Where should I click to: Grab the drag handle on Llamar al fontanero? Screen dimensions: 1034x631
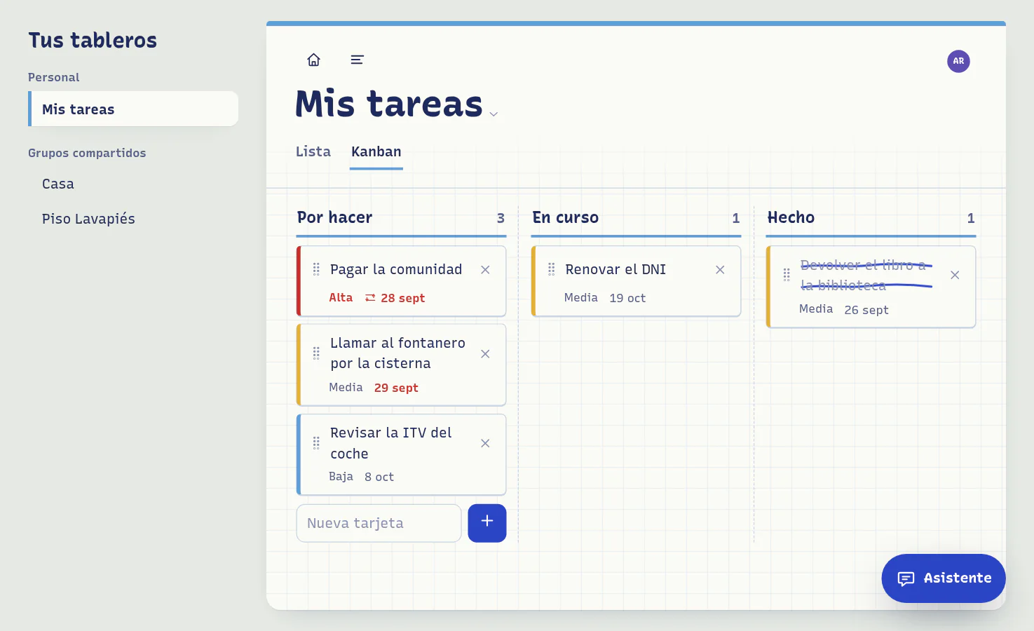(316, 353)
